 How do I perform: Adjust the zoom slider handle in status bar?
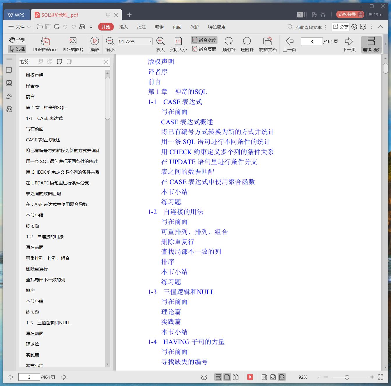[347, 377]
